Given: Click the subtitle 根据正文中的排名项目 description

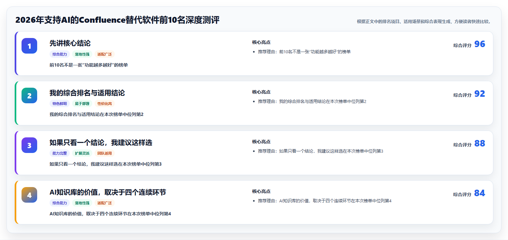Looking at the screenshot, I should pyautogui.click(x=424, y=21).
